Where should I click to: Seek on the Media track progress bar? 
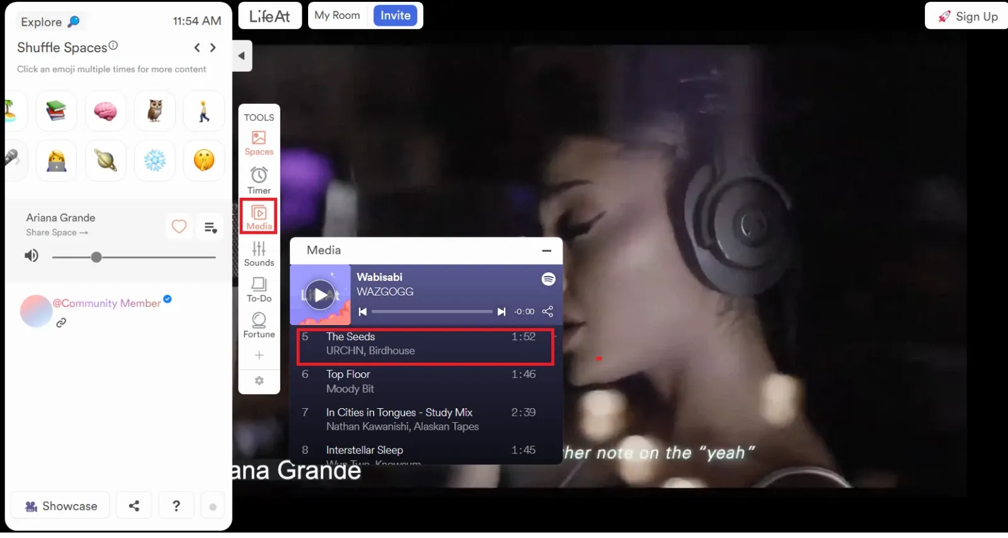[x=432, y=312]
